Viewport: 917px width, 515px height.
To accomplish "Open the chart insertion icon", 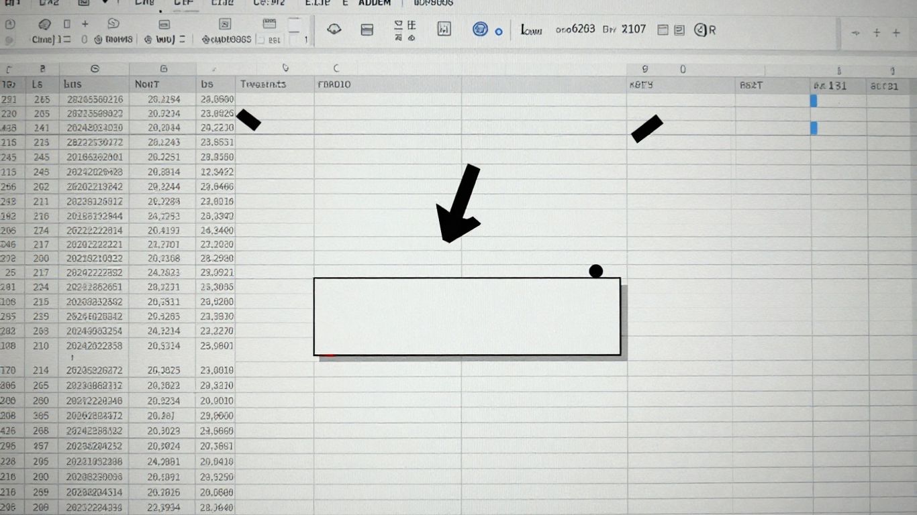I will [x=444, y=30].
